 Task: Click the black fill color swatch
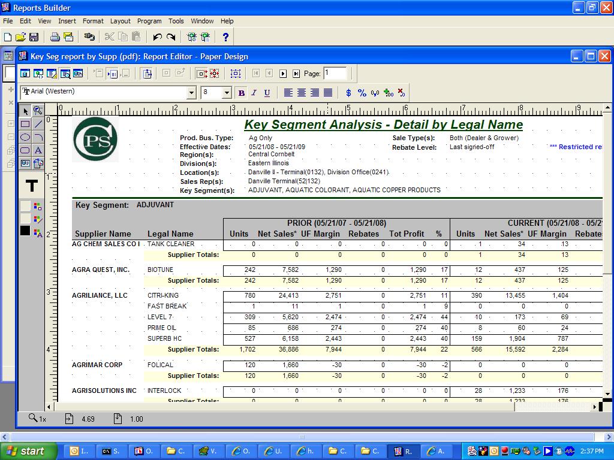coord(24,230)
